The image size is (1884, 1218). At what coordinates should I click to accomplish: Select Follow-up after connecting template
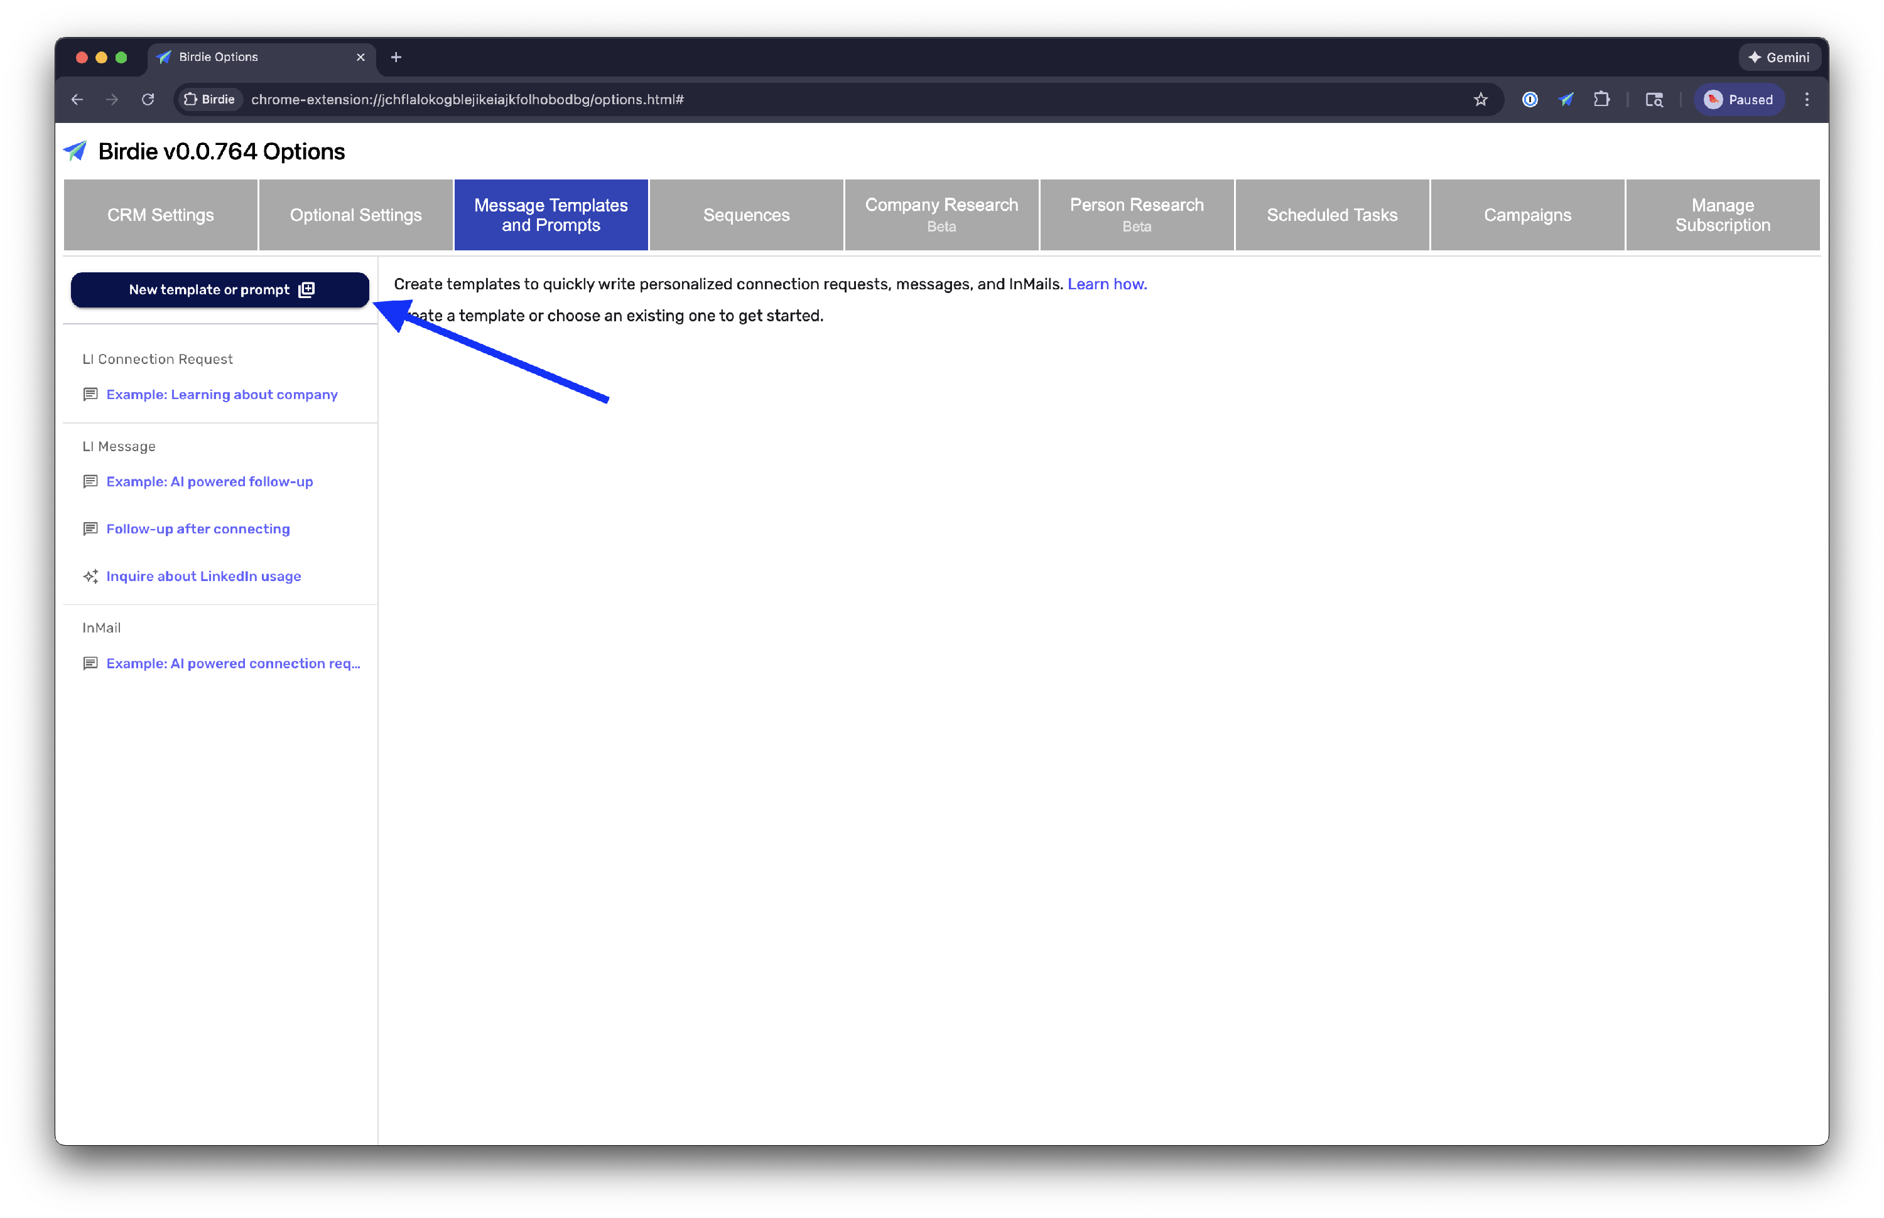(x=198, y=529)
